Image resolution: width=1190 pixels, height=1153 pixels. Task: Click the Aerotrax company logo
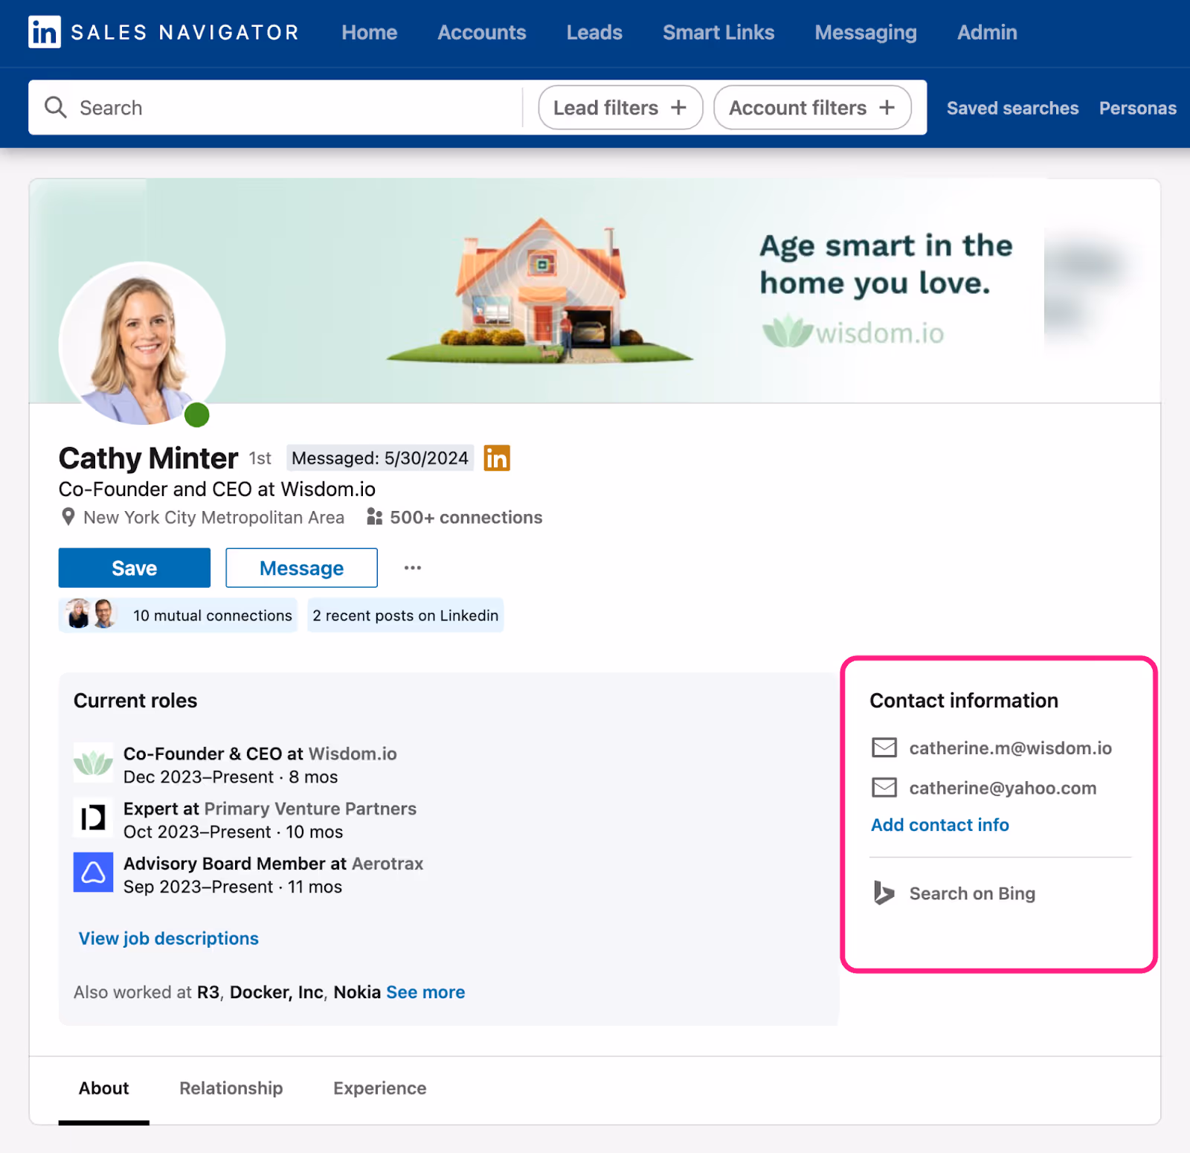(x=93, y=872)
